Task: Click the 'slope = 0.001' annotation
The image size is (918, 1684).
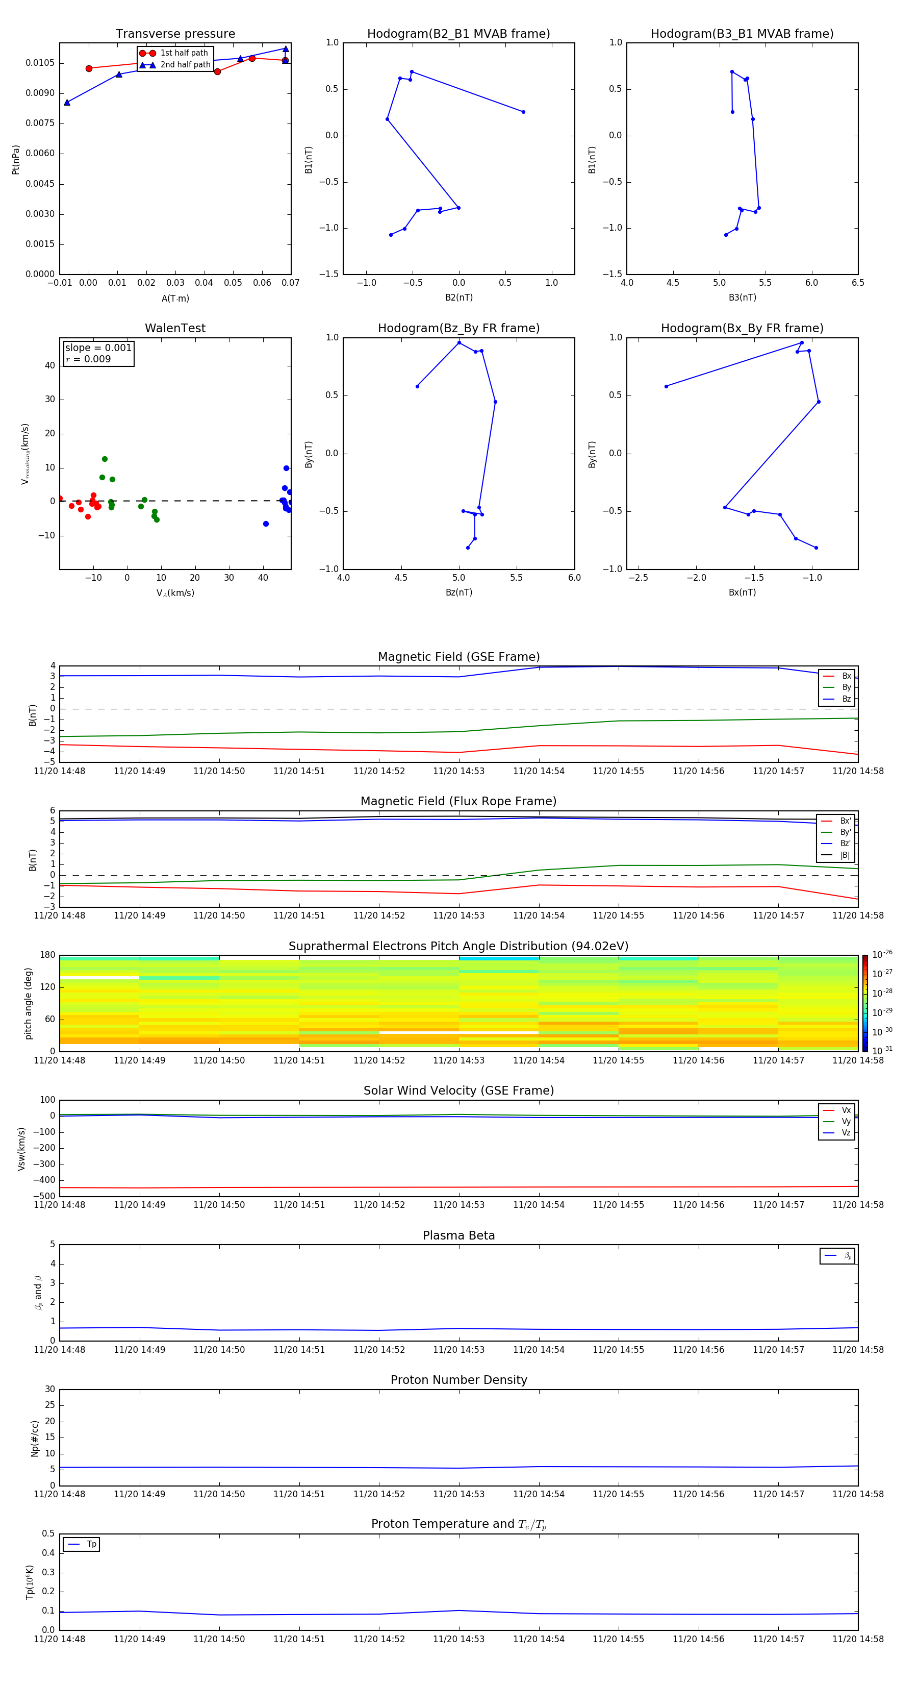Action: (x=98, y=348)
